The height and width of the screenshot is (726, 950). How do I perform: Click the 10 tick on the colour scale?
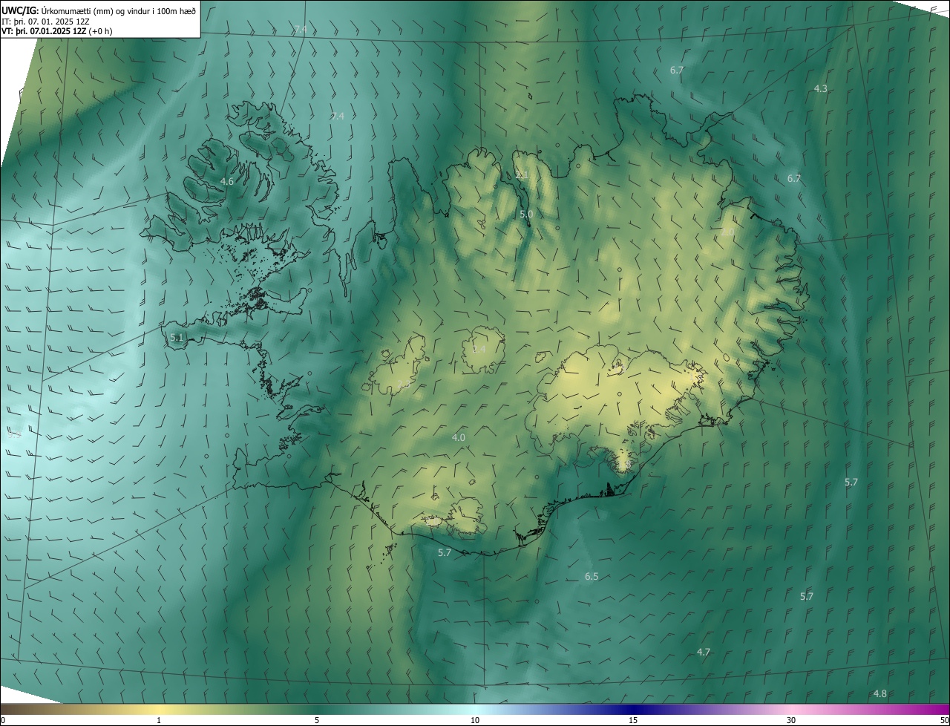(475, 720)
